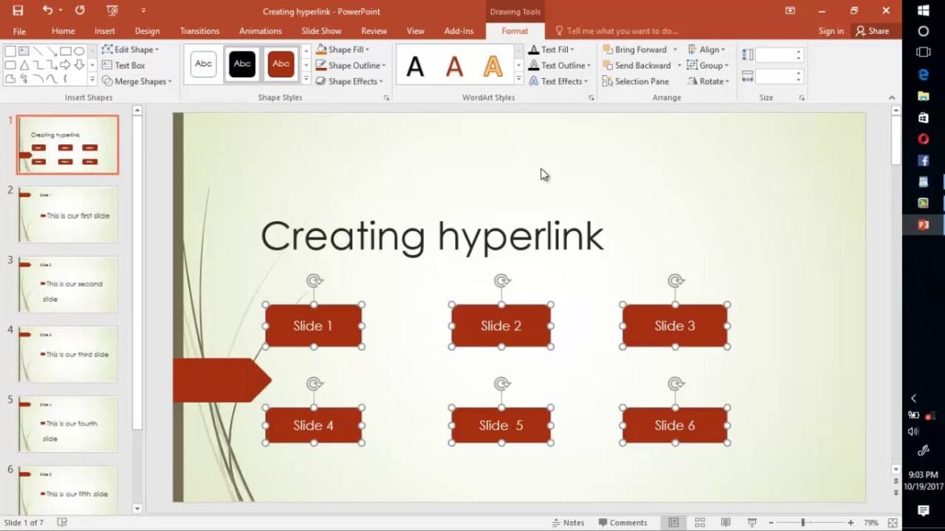Start Slide Show from status bar

pyautogui.click(x=752, y=522)
